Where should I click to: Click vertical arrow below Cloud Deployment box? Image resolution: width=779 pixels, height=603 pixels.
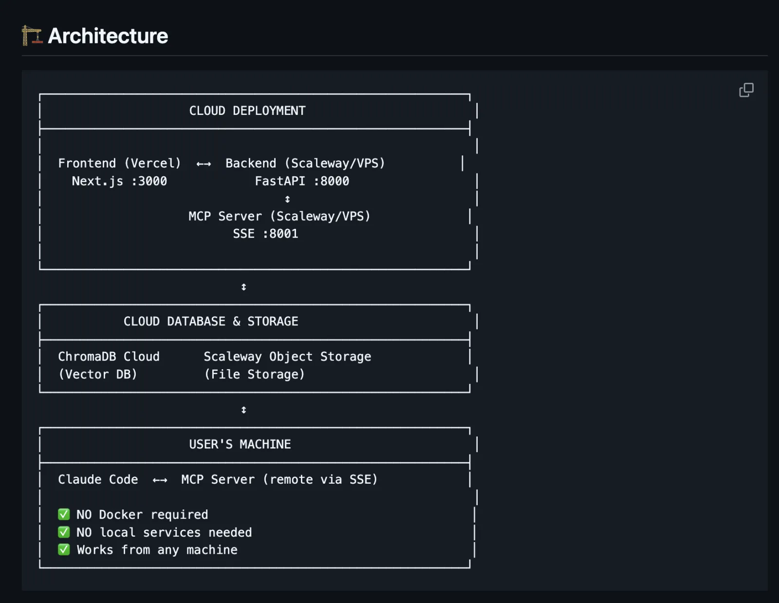pos(243,287)
